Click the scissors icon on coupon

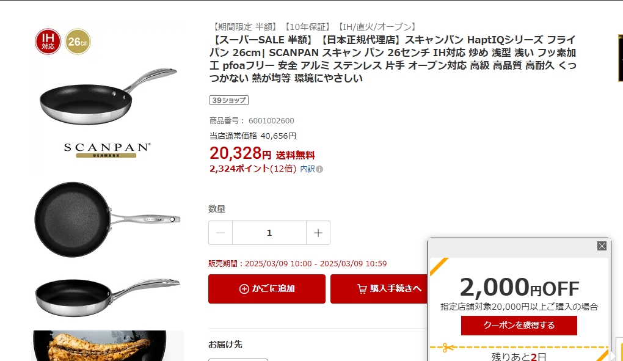point(448,348)
